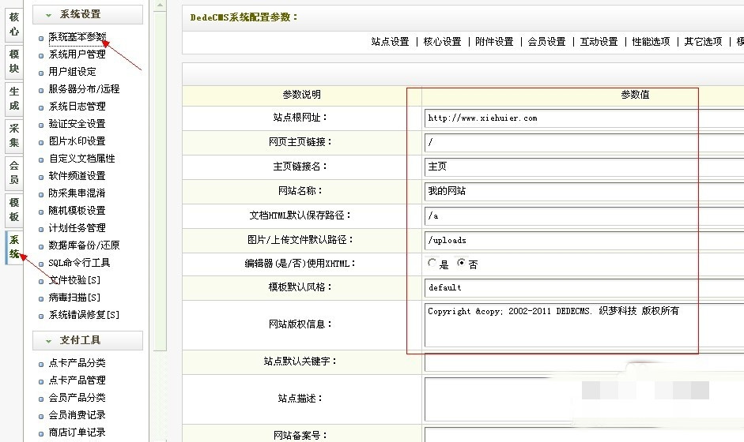Click the 网站版权信息 text area
Viewport: 744px width, 442px height.
click(x=583, y=325)
